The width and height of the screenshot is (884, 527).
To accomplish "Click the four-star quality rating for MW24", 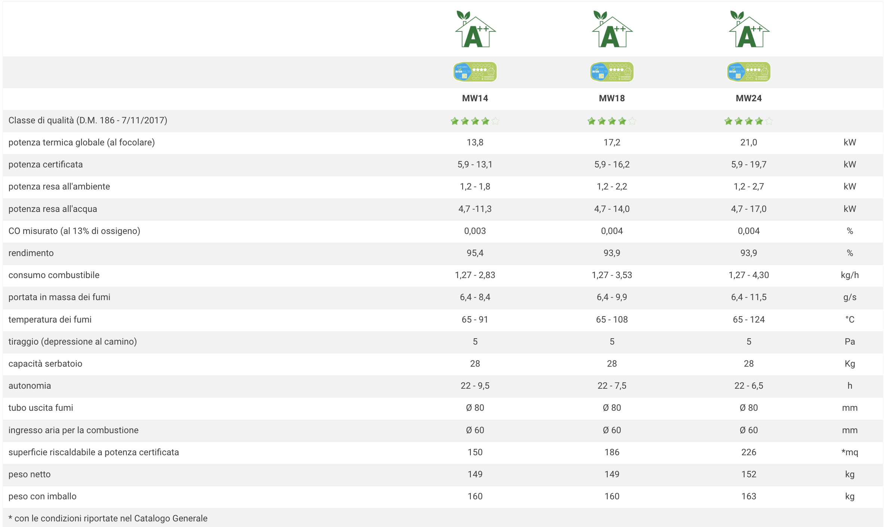I will tap(749, 121).
